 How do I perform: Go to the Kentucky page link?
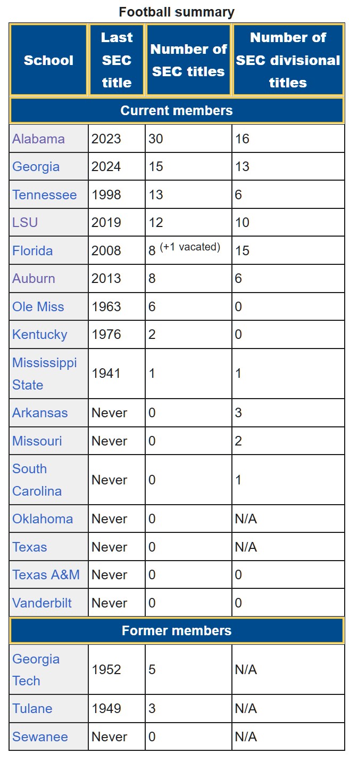tap(40, 335)
